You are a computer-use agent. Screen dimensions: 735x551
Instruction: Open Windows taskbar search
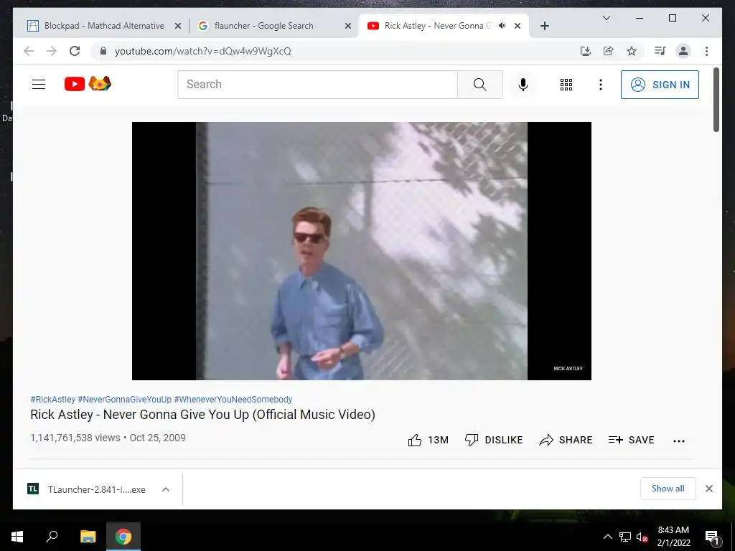click(52, 537)
